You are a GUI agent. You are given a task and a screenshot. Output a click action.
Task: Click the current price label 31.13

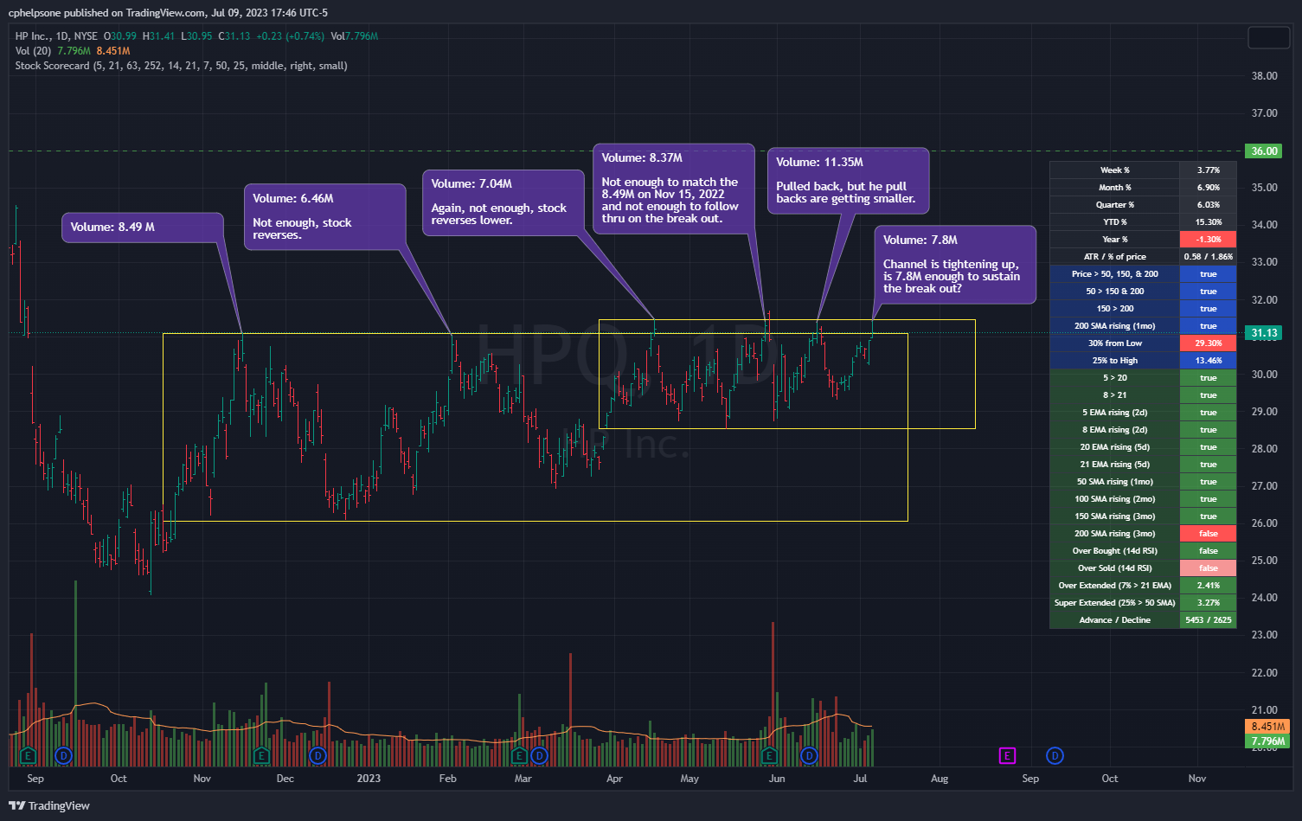point(1264,333)
